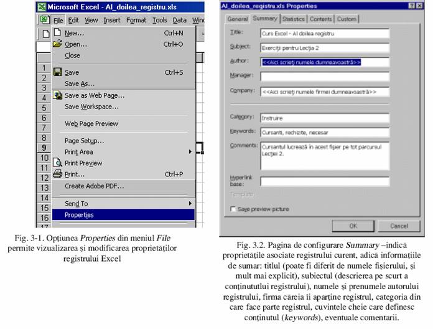Open the View menu
The height and width of the screenshot is (329, 433).
pyautogui.click(x=91, y=20)
